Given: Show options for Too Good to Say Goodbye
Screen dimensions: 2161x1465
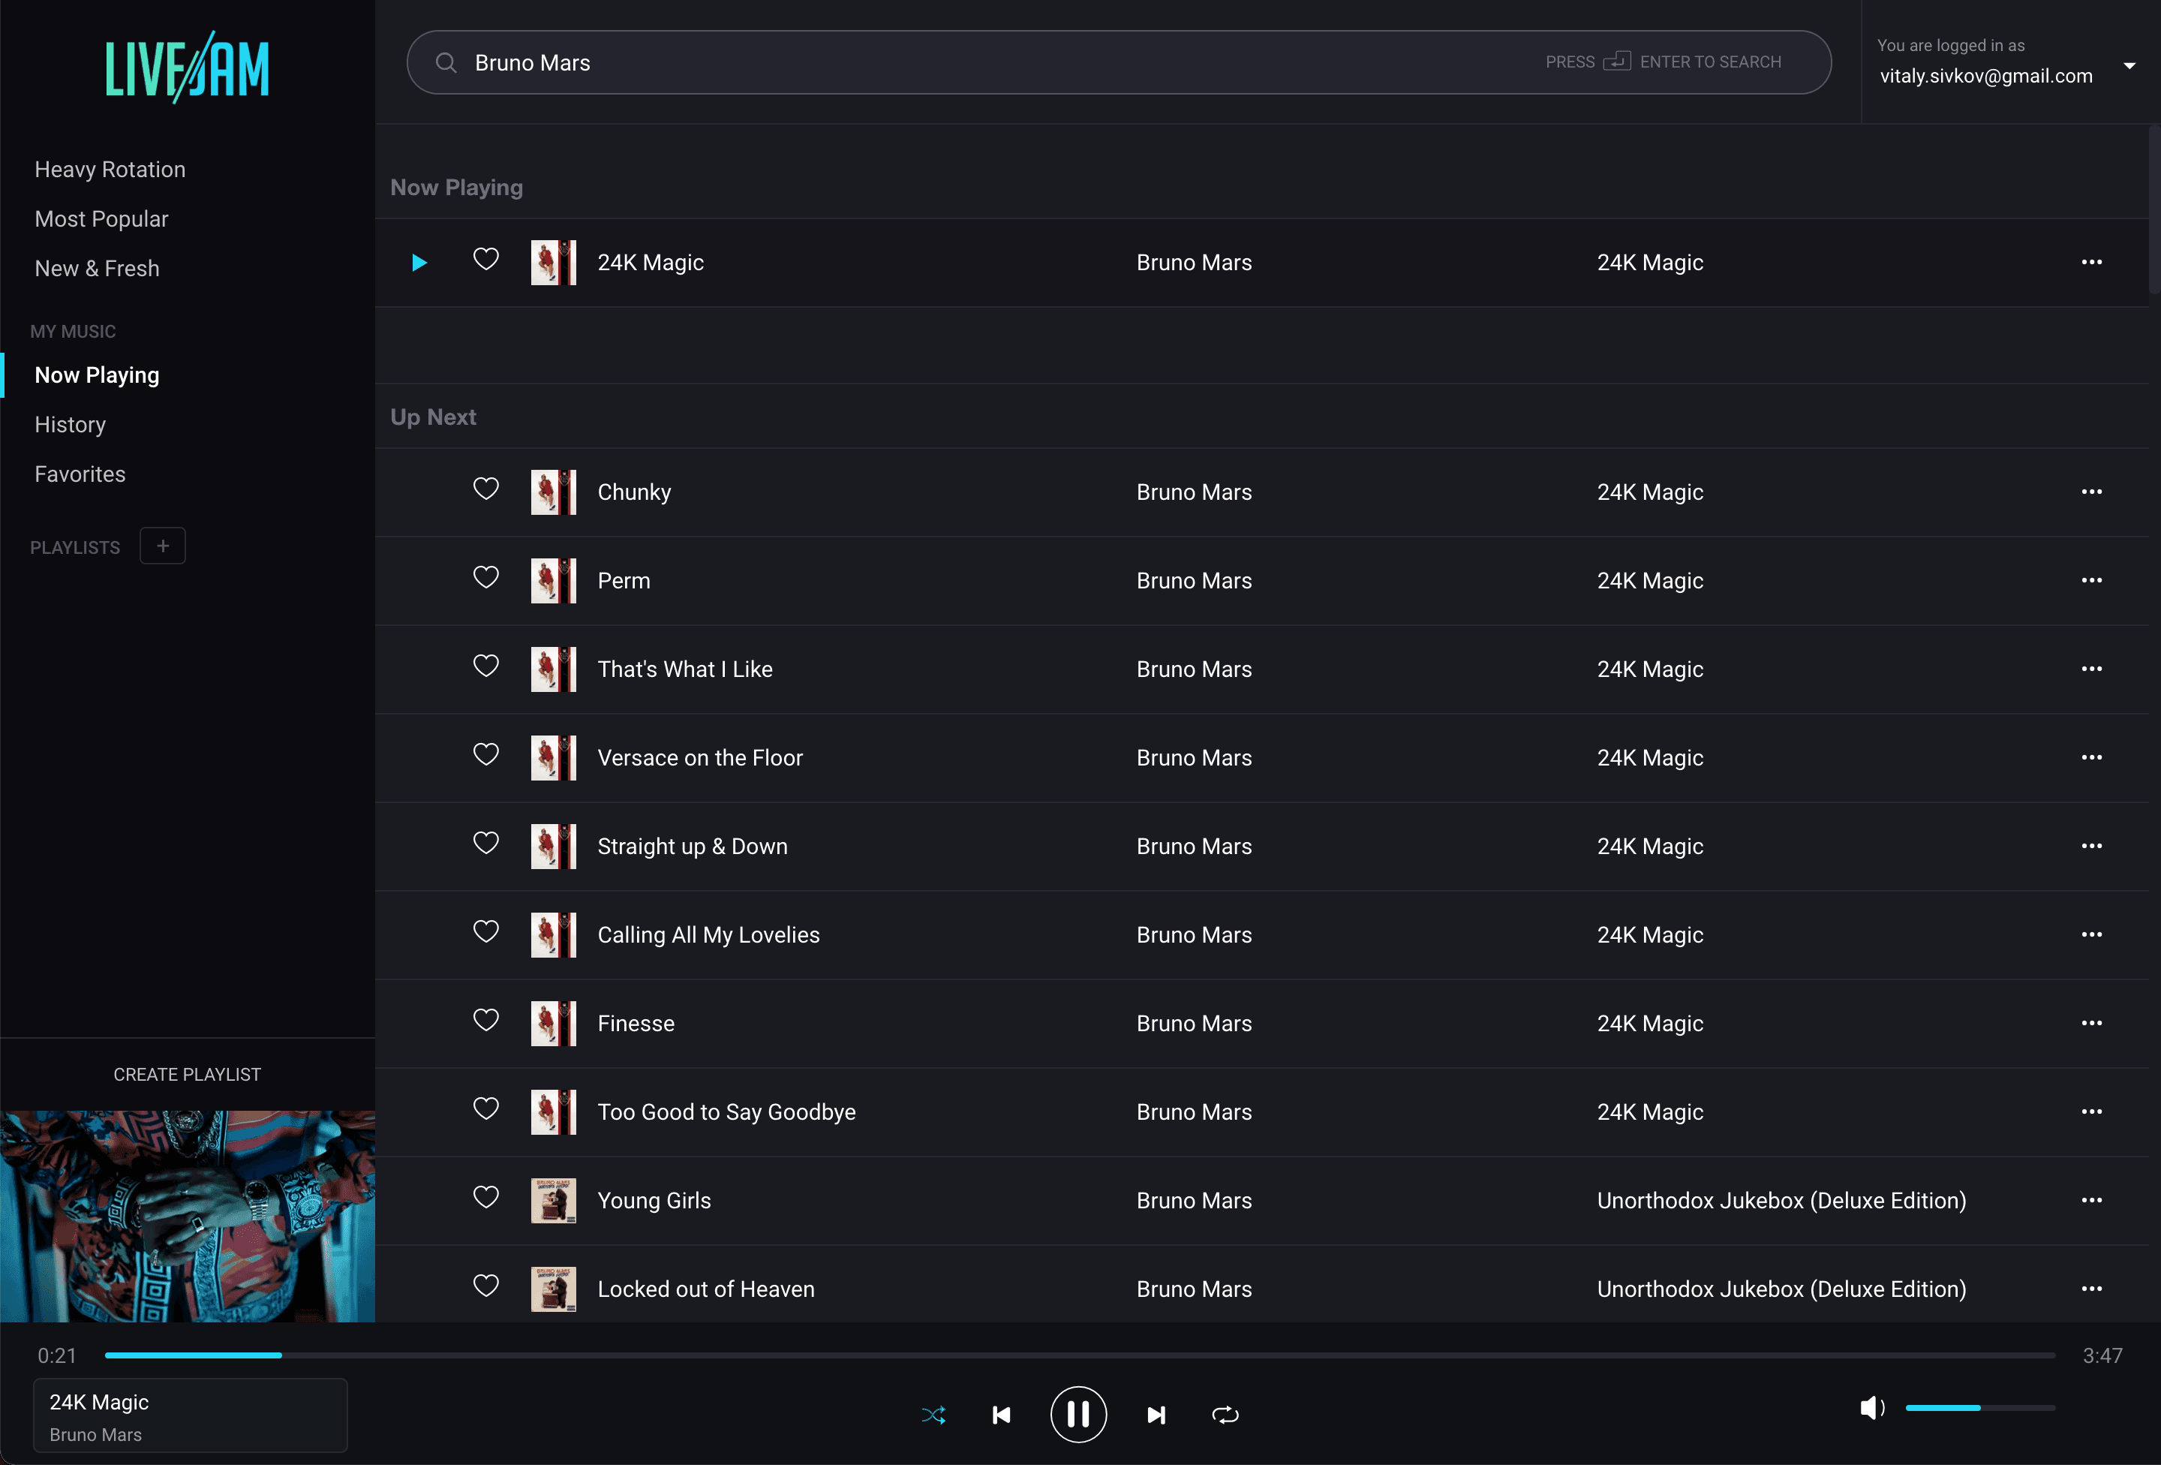Looking at the screenshot, I should point(2092,1112).
